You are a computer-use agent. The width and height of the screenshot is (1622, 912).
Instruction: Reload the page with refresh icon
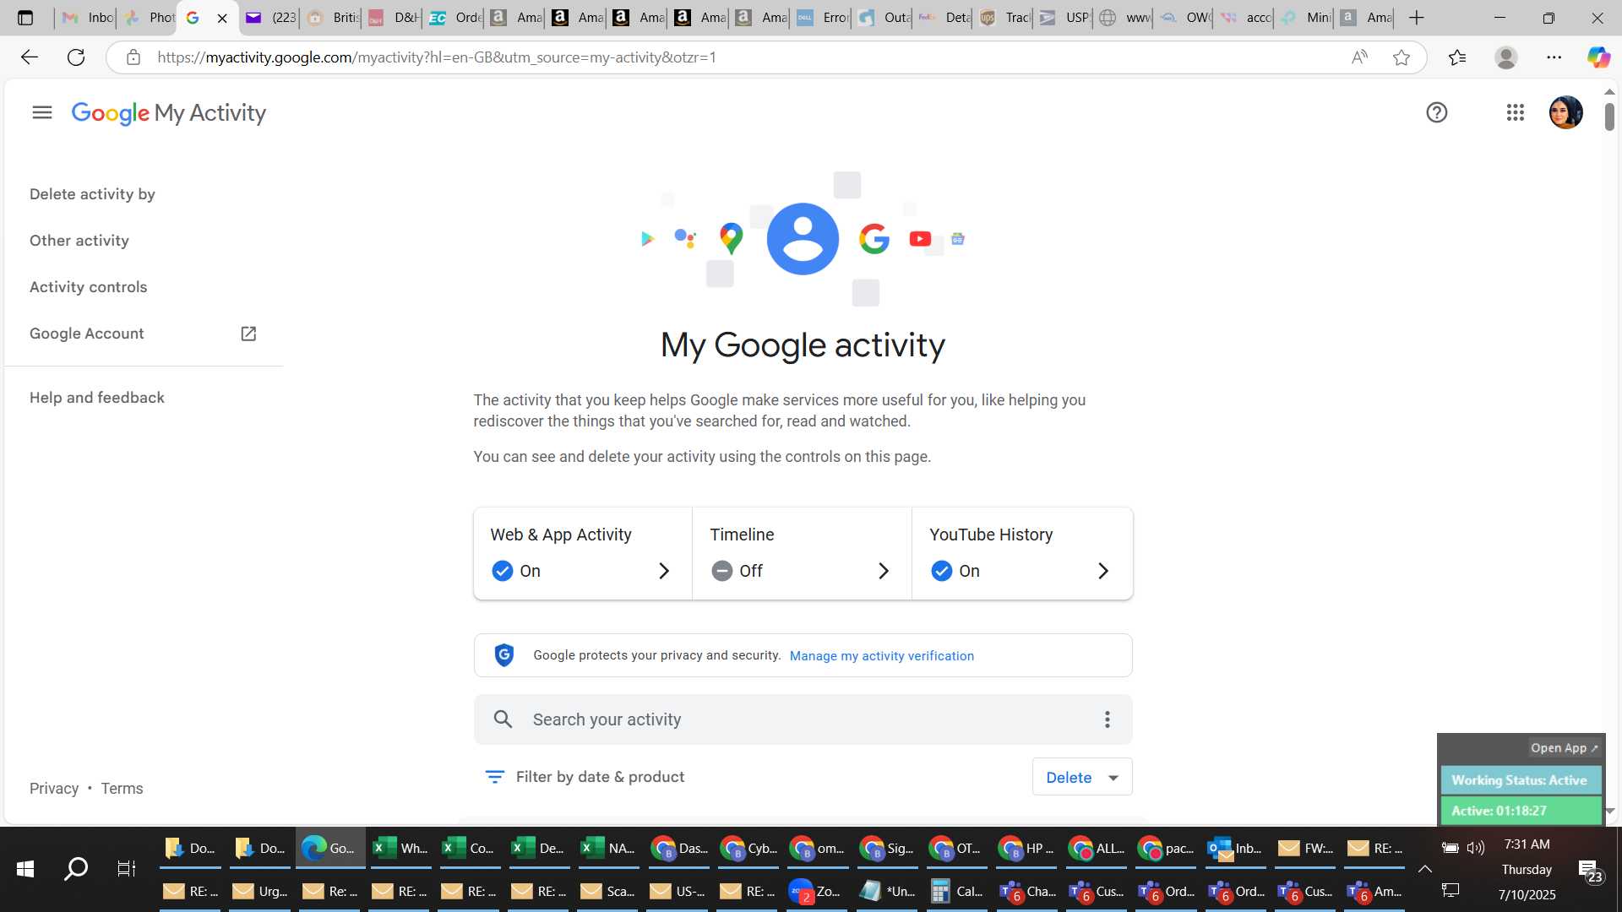(76, 57)
